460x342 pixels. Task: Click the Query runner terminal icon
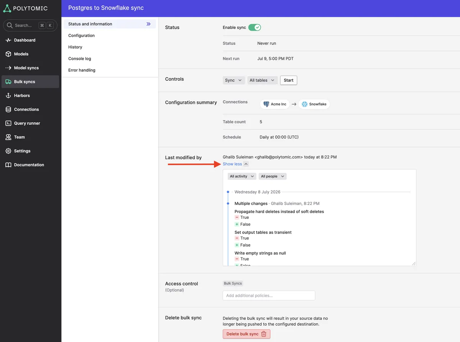[8, 123]
